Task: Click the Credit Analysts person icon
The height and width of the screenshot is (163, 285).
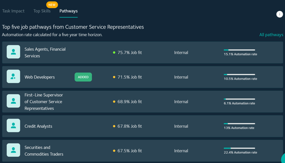Action: (13, 125)
